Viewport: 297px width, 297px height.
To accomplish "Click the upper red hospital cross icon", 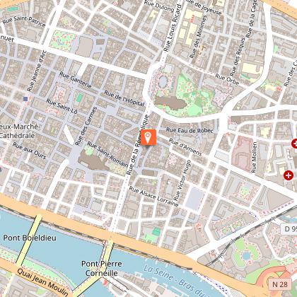I will click(294, 144).
